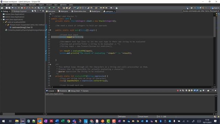Open the Windows Start button
Image resolution: width=220 pixels, height=124 pixels.
(x=3, y=121)
